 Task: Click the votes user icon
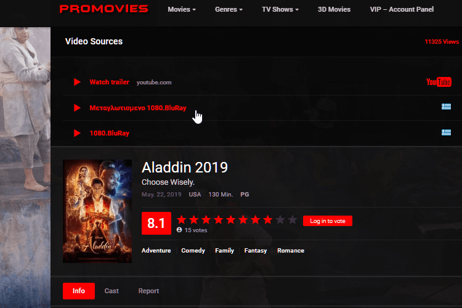179,230
